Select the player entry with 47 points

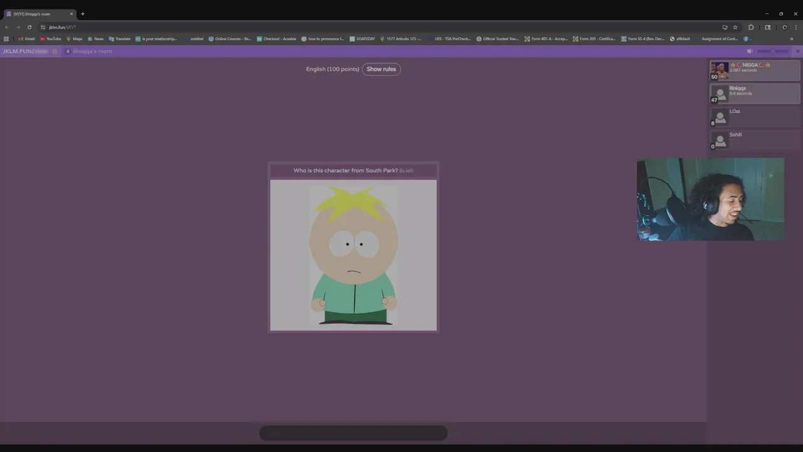755,94
